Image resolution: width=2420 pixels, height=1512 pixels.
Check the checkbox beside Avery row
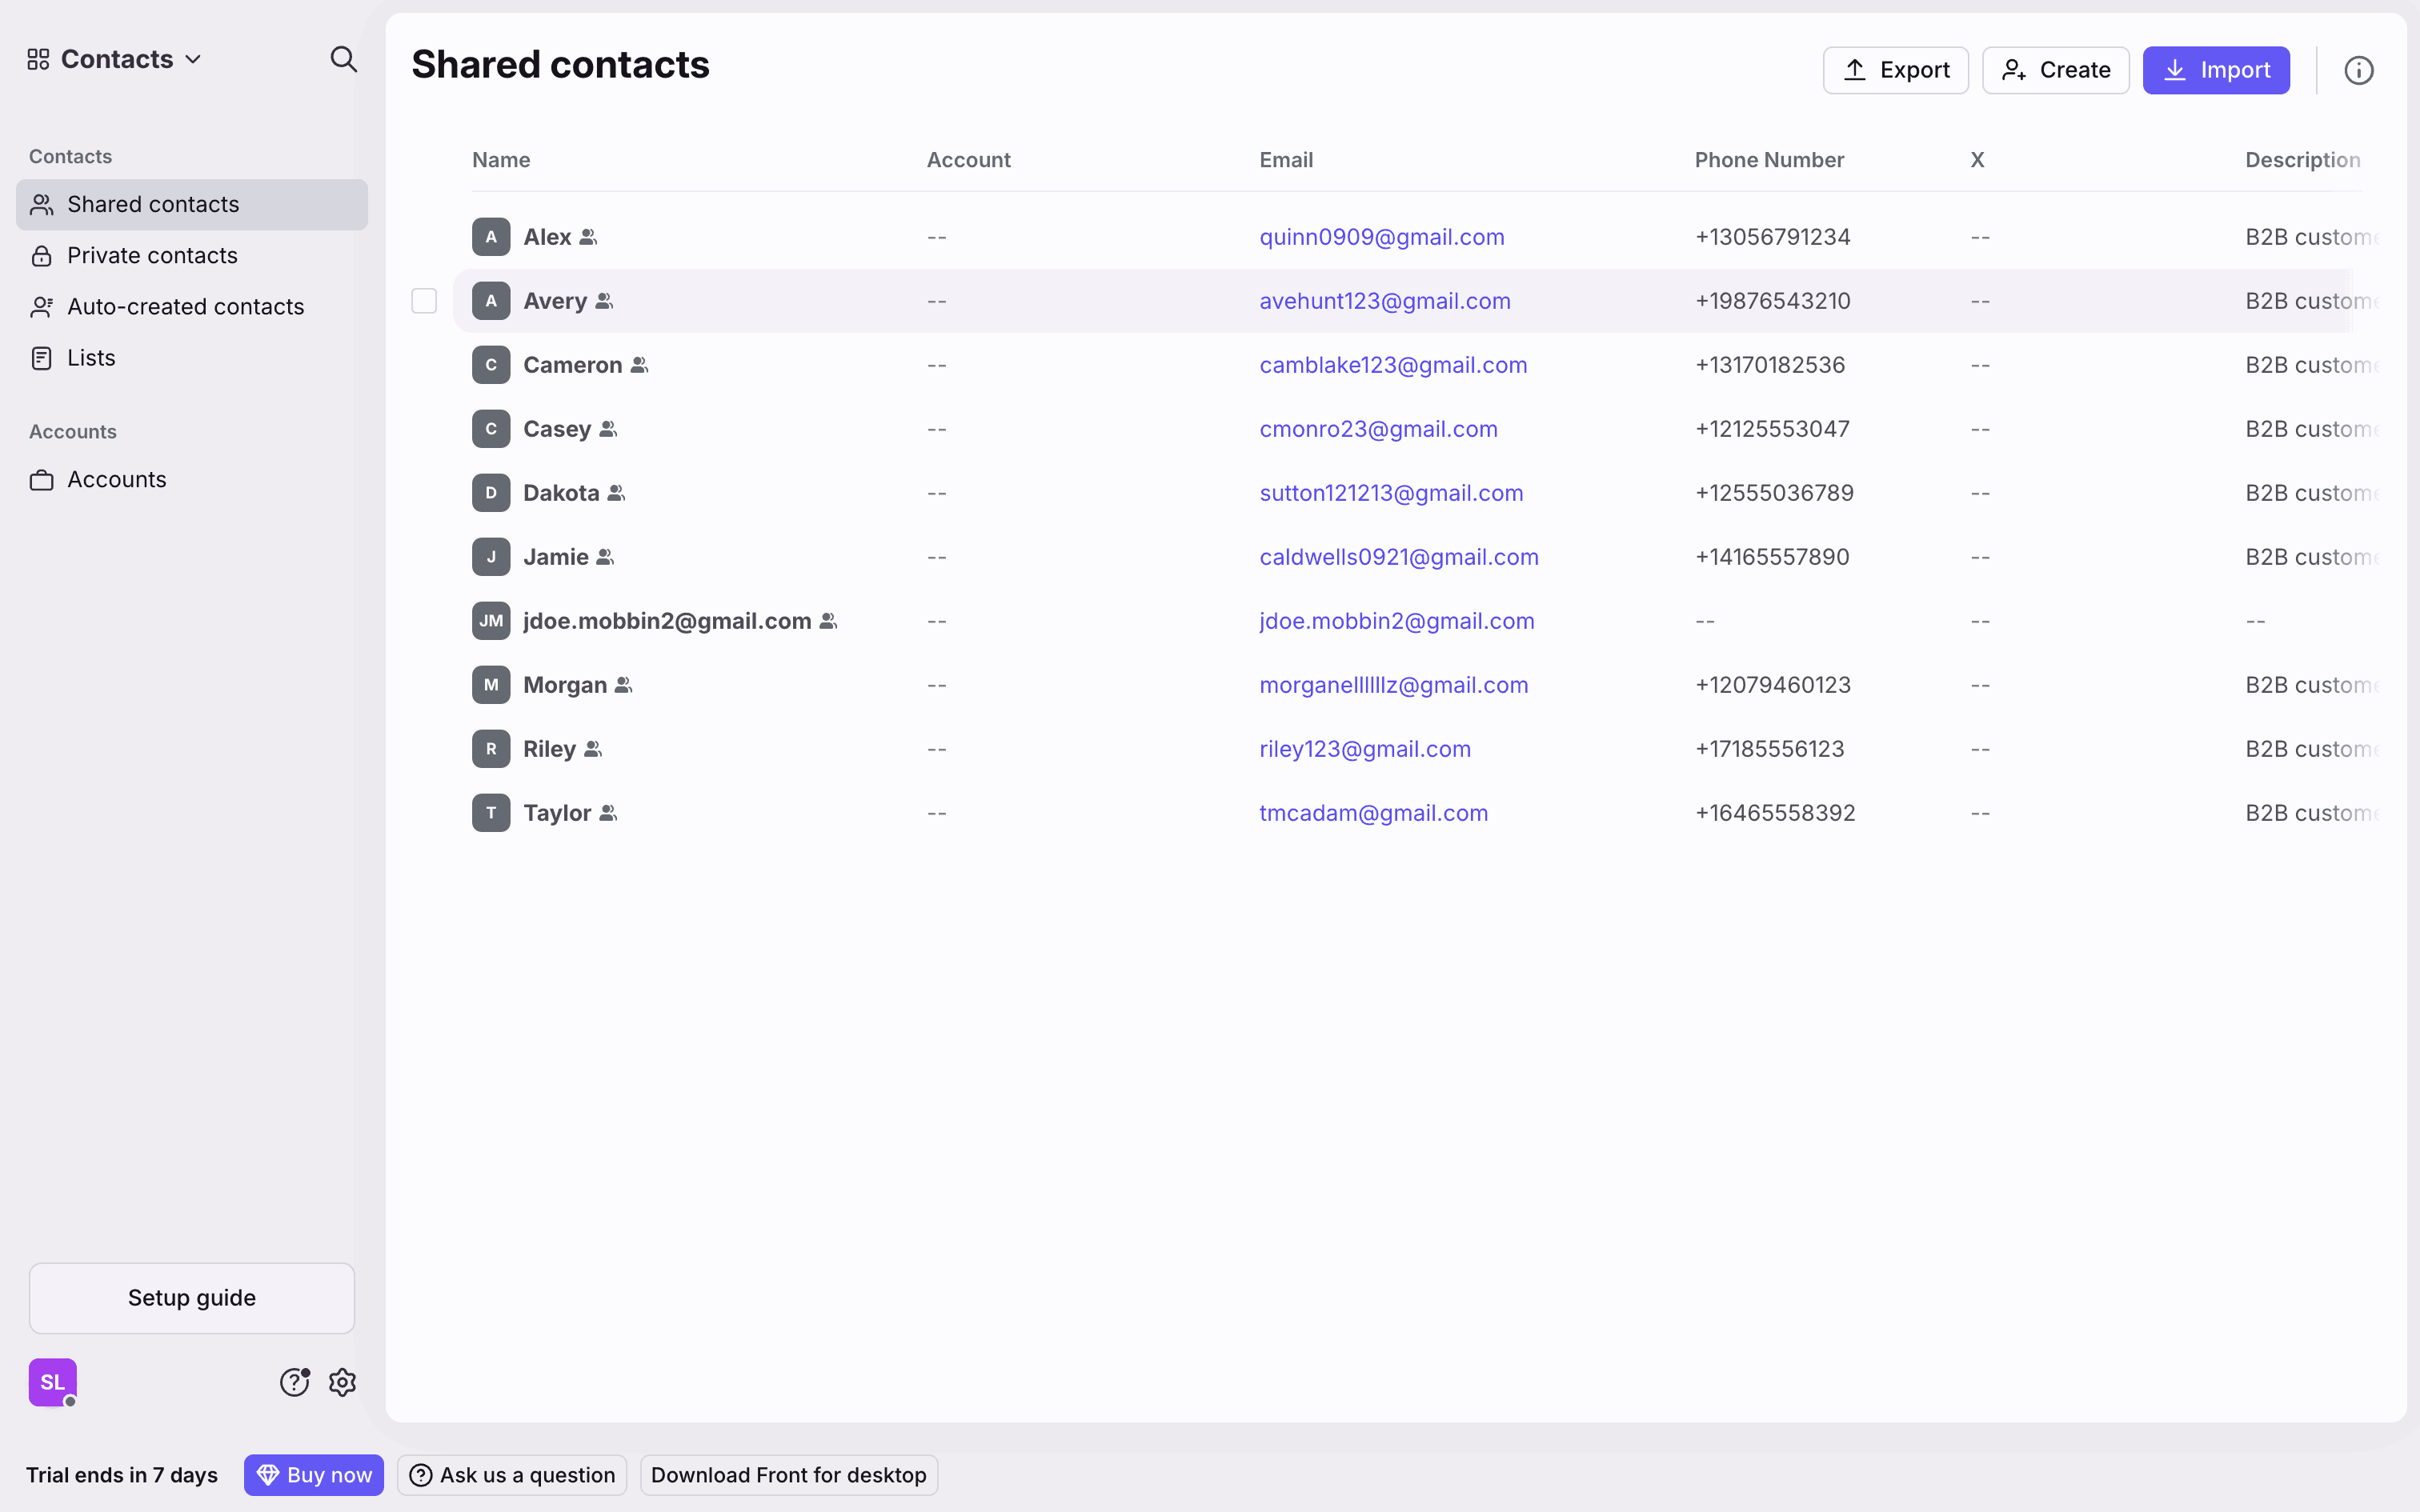pos(424,301)
